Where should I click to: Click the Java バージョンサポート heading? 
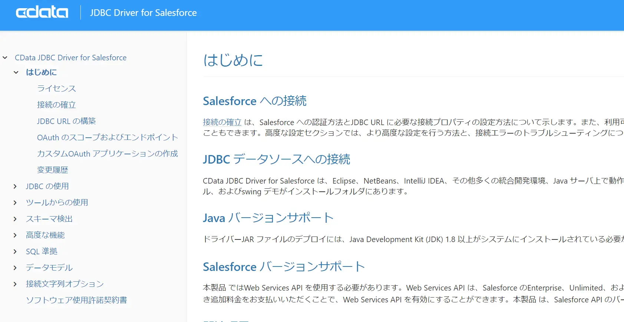tap(268, 218)
